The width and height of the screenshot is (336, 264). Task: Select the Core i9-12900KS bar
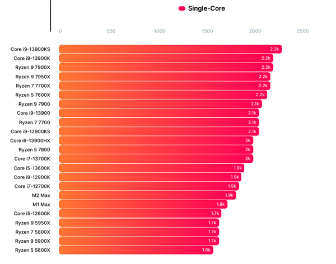159,131
